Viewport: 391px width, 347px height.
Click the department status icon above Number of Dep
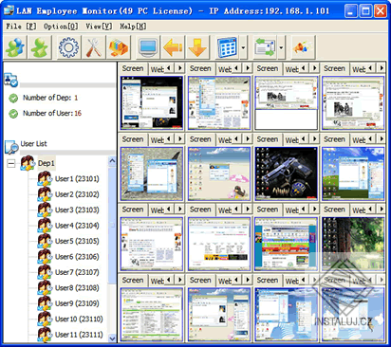coord(10,80)
